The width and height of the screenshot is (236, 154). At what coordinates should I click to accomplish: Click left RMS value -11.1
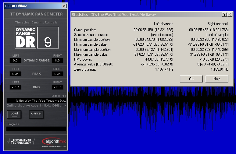click(15, 87)
